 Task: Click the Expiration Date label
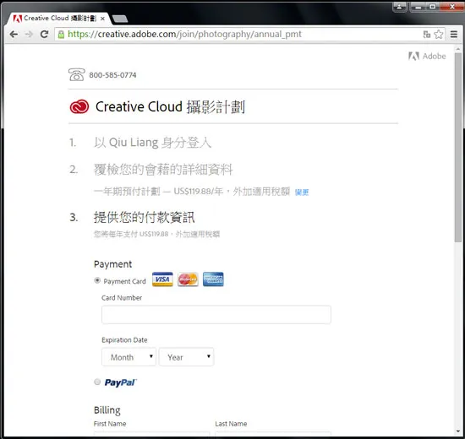coord(124,340)
